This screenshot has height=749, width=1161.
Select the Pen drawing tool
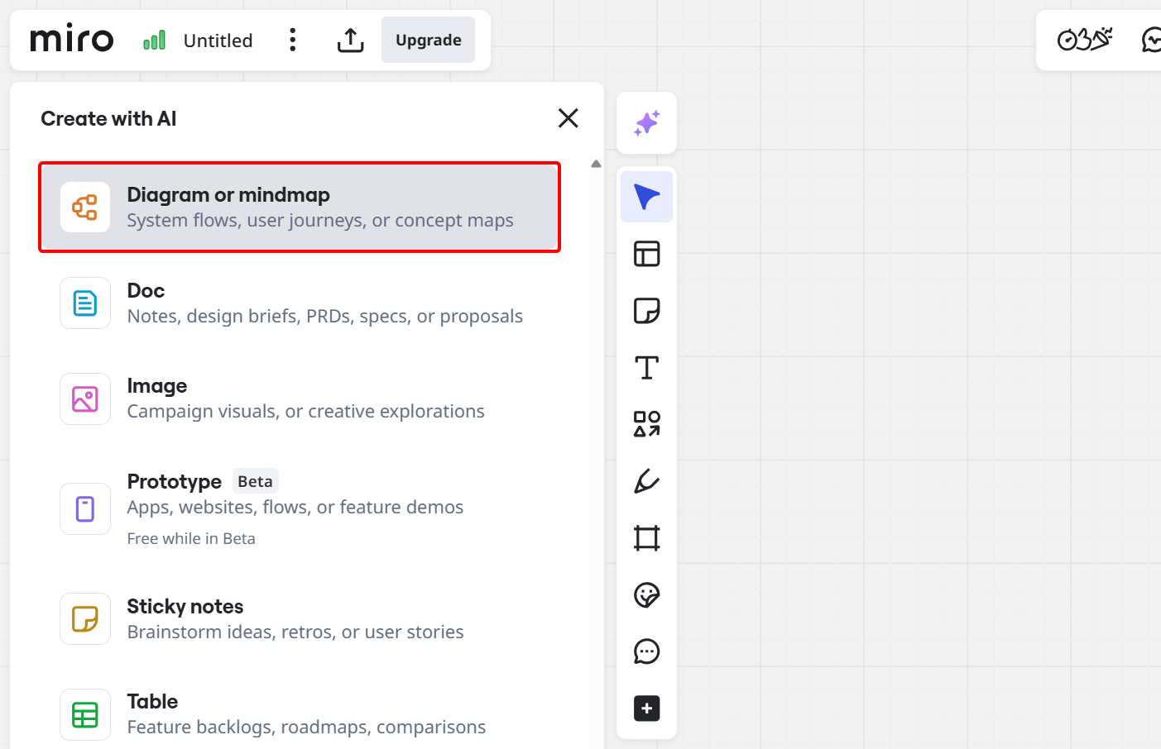646,481
